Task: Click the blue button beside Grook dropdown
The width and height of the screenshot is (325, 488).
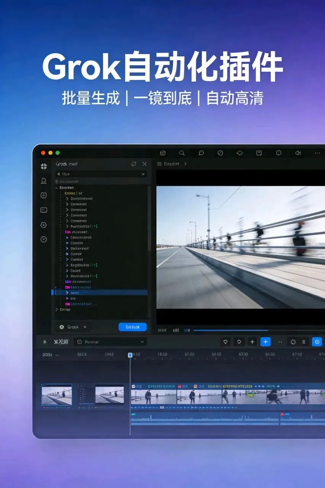Action: (x=133, y=327)
